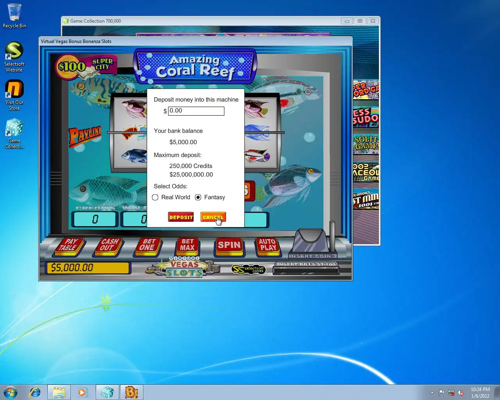Screen dimensions: 500x400
Task: Open the Visit Our Store desktop shortcut
Action: [14, 95]
